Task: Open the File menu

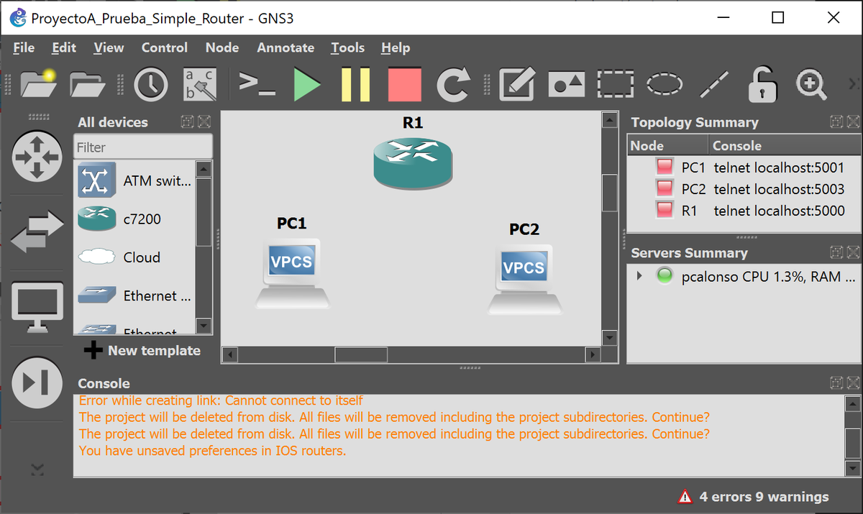Action: pyautogui.click(x=24, y=47)
